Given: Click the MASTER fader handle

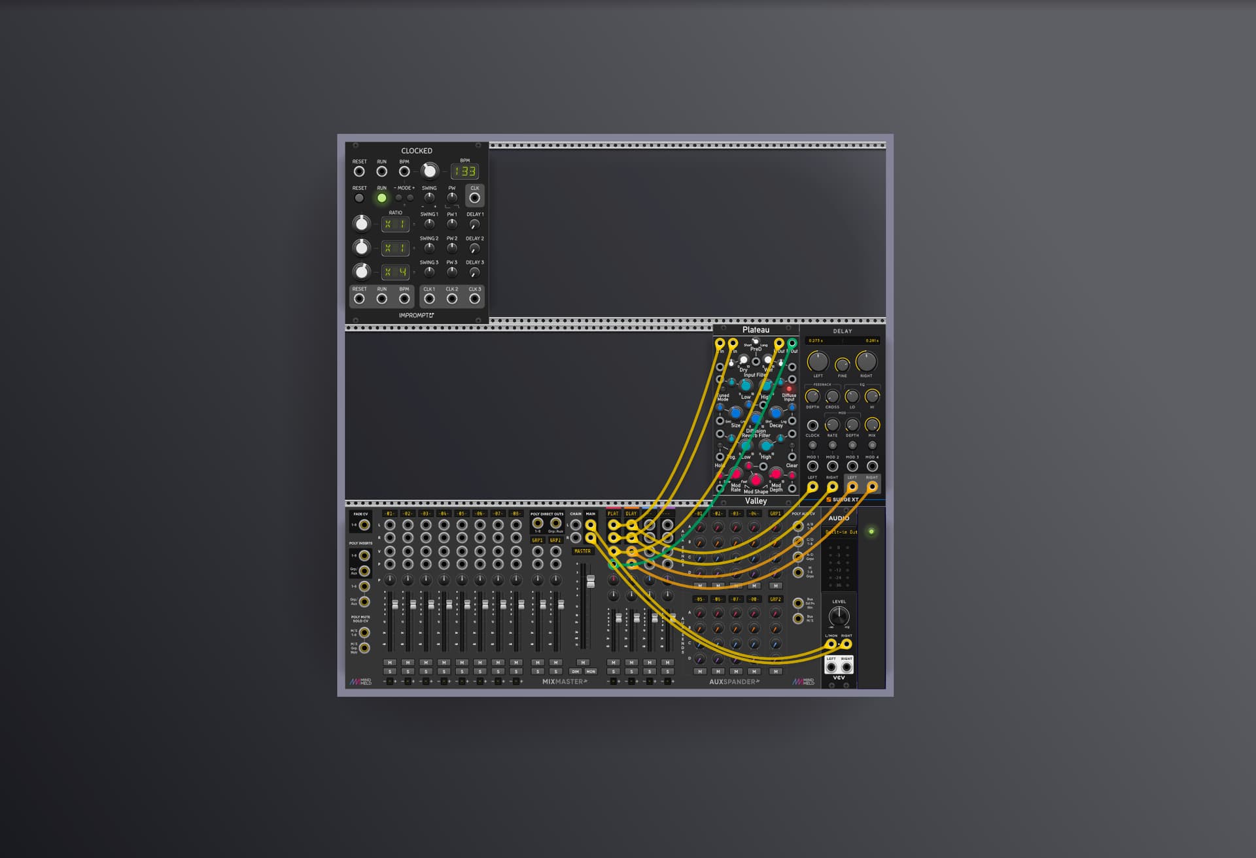Looking at the screenshot, I should [590, 581].
